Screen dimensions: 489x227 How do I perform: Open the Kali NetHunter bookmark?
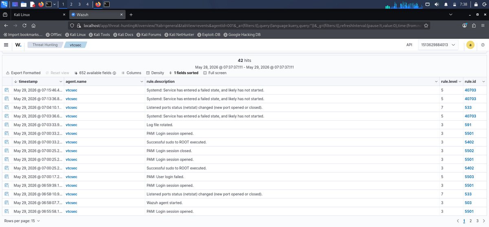point(179,35)
